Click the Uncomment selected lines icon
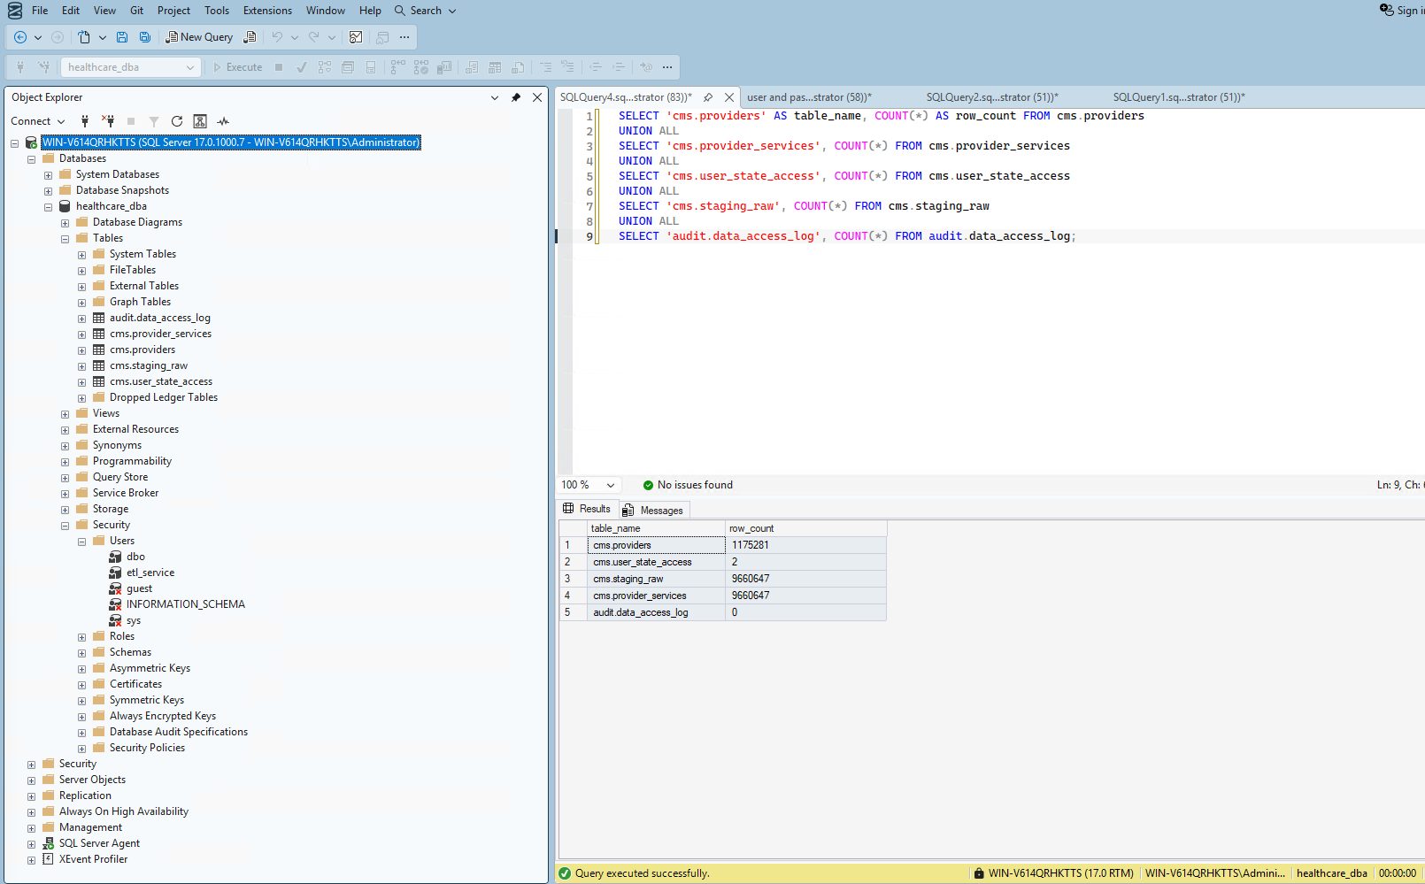1425x884 pixels. coord(567,67)
